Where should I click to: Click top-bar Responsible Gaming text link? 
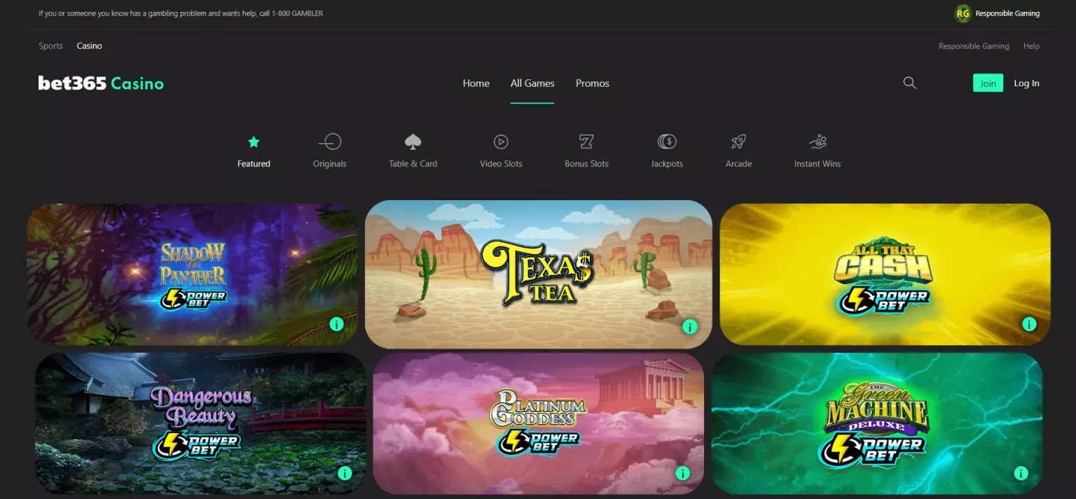pyautogui.click(x=1007, y=13)
